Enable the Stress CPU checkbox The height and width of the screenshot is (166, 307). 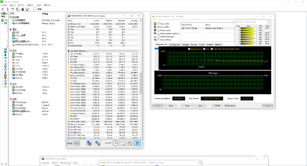click(x=159, y=24)
